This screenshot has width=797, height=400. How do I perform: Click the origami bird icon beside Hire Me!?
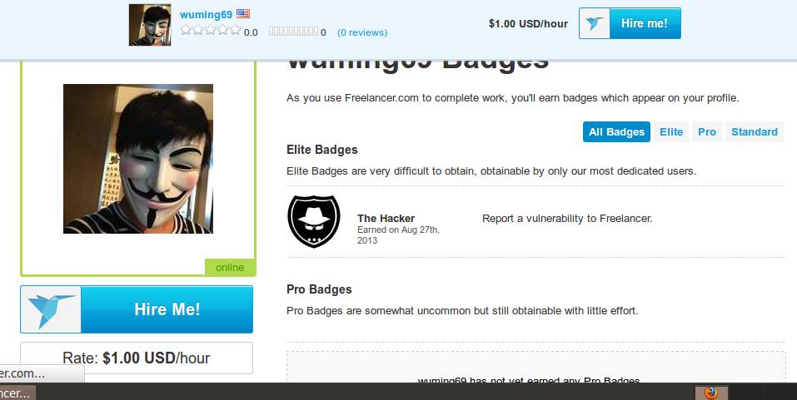click(x=51, y=309)
